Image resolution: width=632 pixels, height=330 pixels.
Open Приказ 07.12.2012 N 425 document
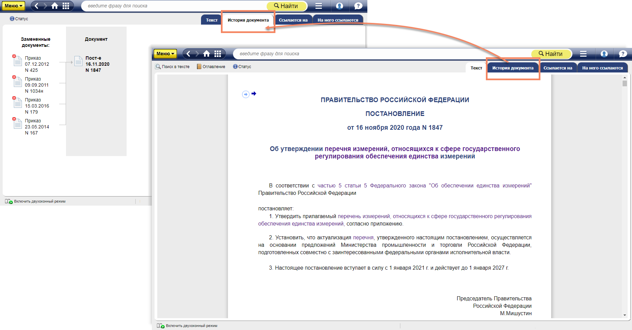click(37, 64)
